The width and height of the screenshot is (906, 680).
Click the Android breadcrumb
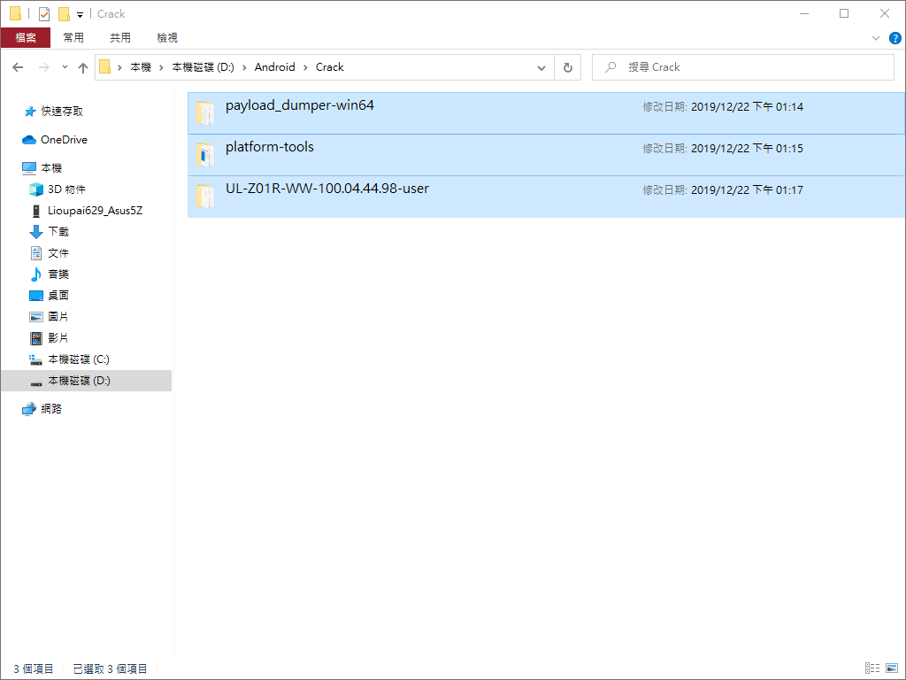(275, 67)
